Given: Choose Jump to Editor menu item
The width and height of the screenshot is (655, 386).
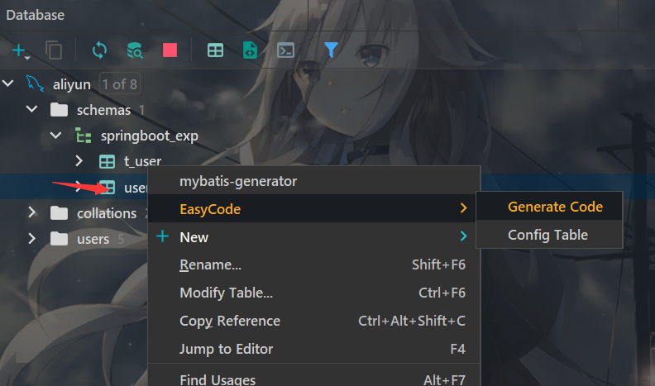Looking at the screenshot, I should (x=314, y=349).
